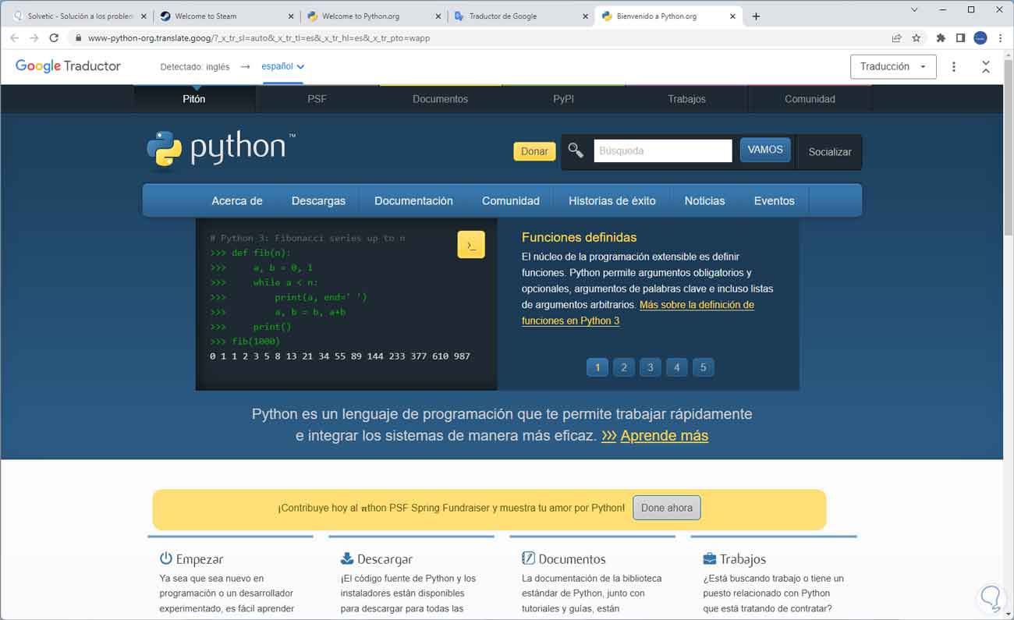This screenshot has height=620, width=1014.
Task: Click the briefcase icon beside Trabajos heading
Action: click(710, 558)
